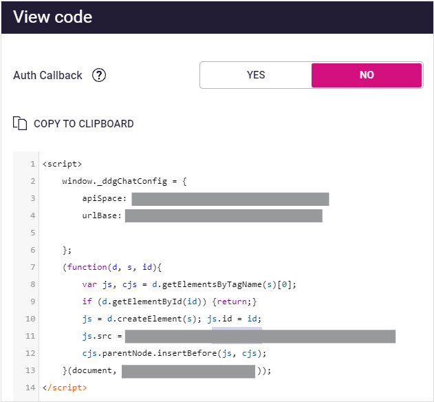Click the opening <script> tag on line 1
Screen dimensions: 434x402
coord(62,164)
